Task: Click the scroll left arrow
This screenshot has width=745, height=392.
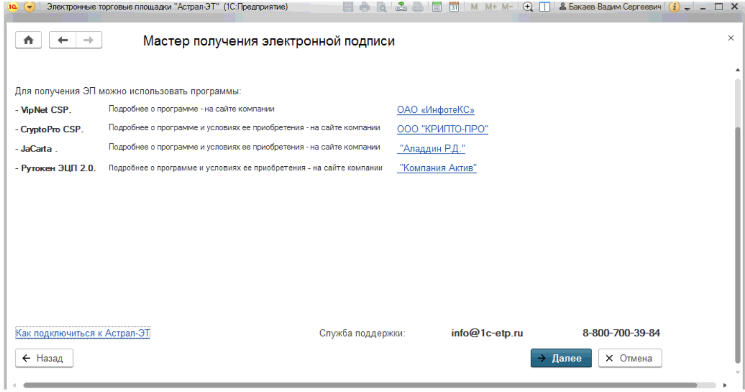Action: coord(15,385)
